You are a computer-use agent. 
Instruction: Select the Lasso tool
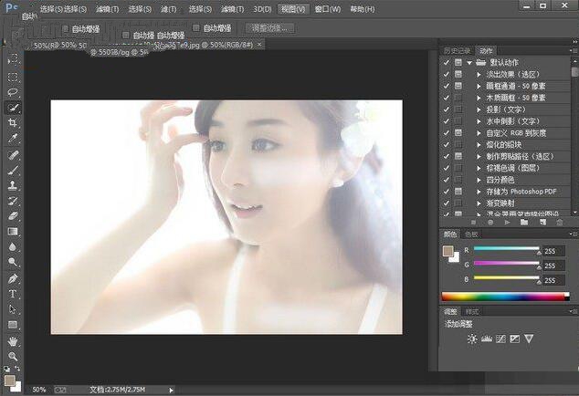(13, 92)
